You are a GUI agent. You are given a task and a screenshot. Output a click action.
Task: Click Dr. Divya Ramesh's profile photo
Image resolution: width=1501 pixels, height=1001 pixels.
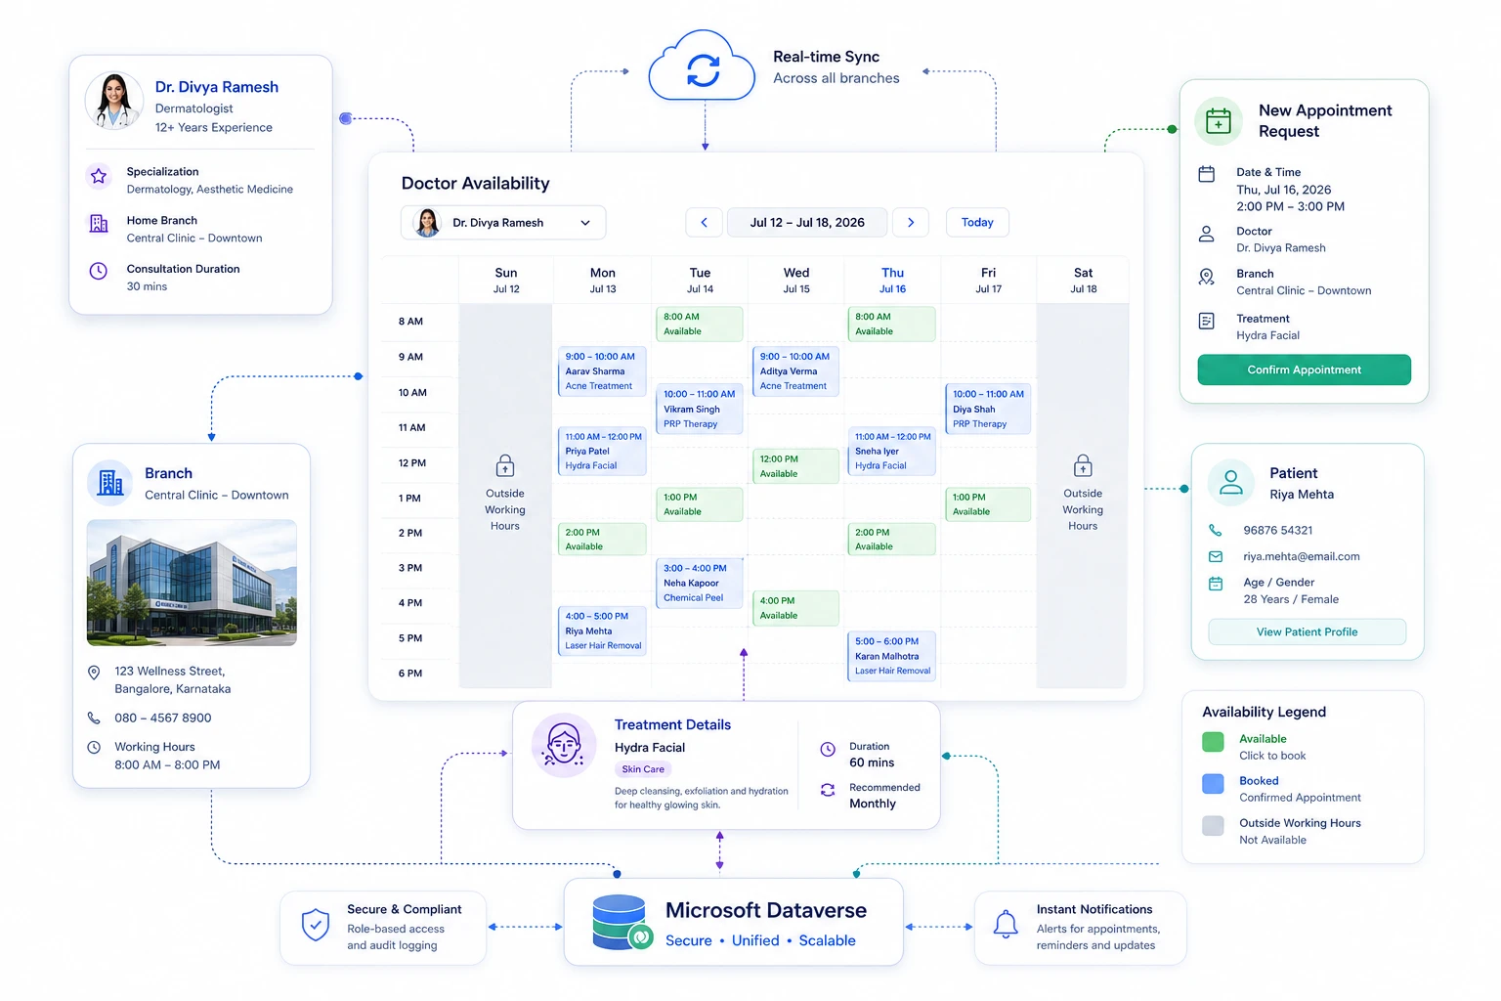(x=114, y=101)
